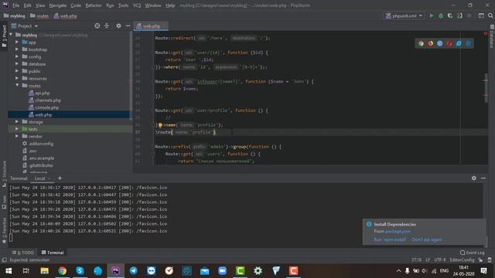Open the TODO tool window tab
The width and height of the screenshot is (495, 278).
point(23,253)
